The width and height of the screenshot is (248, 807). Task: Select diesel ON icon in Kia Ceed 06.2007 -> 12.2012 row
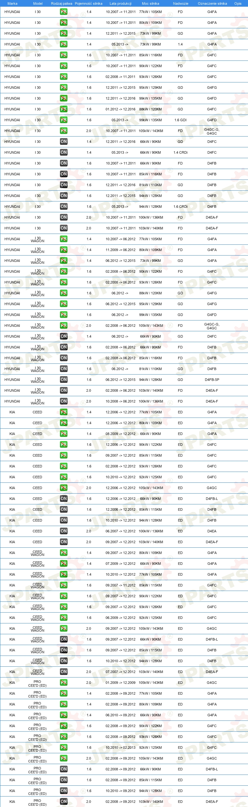(63, 531)
